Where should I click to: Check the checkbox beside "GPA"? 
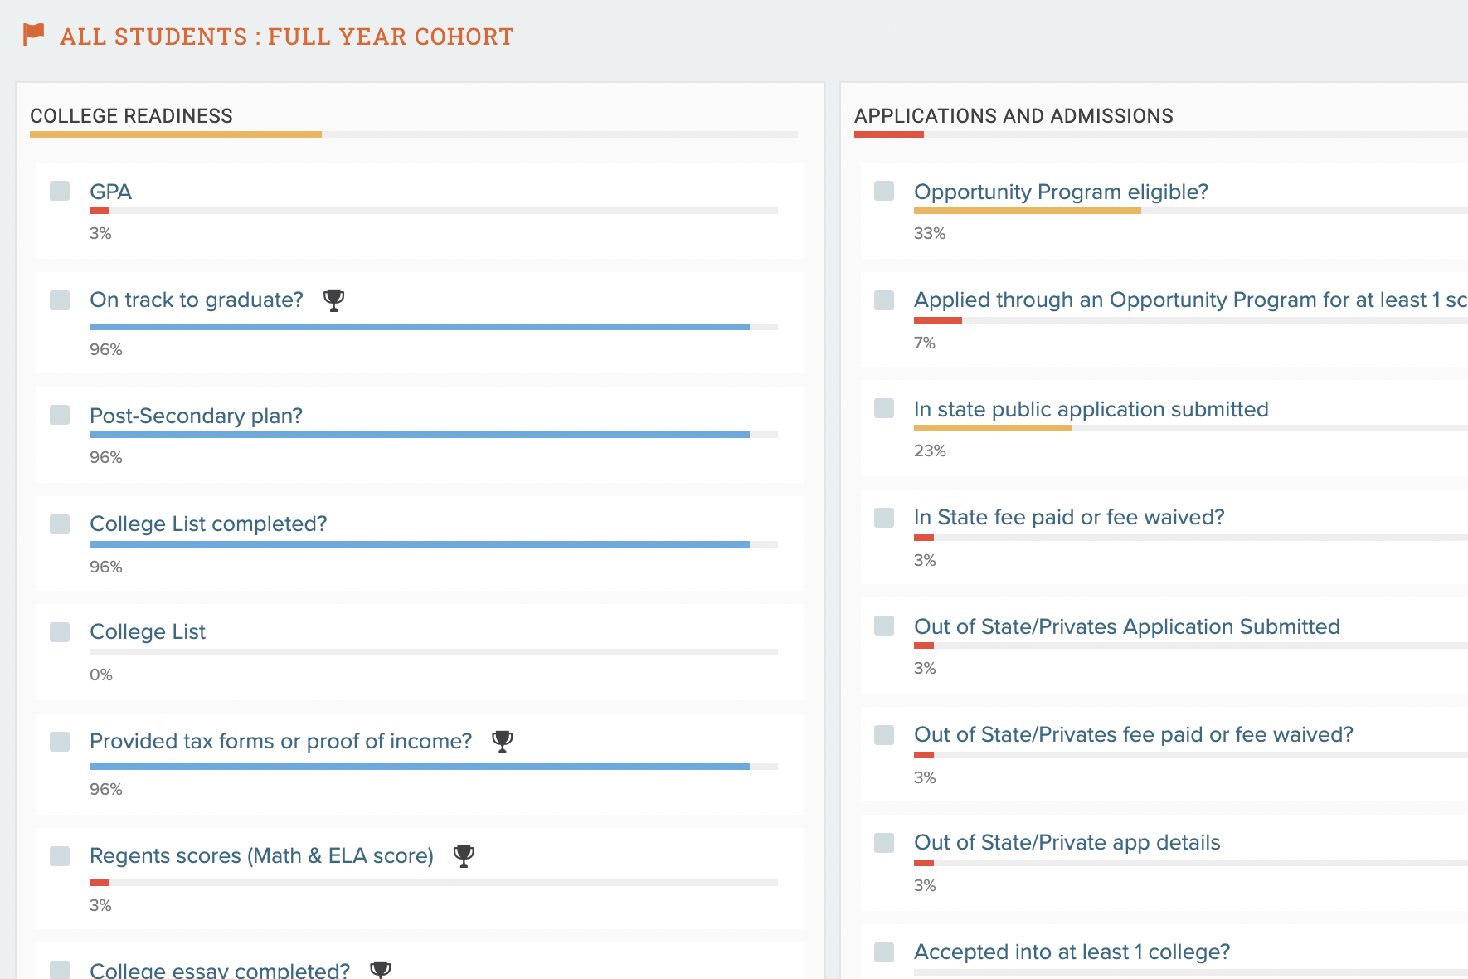59,192
